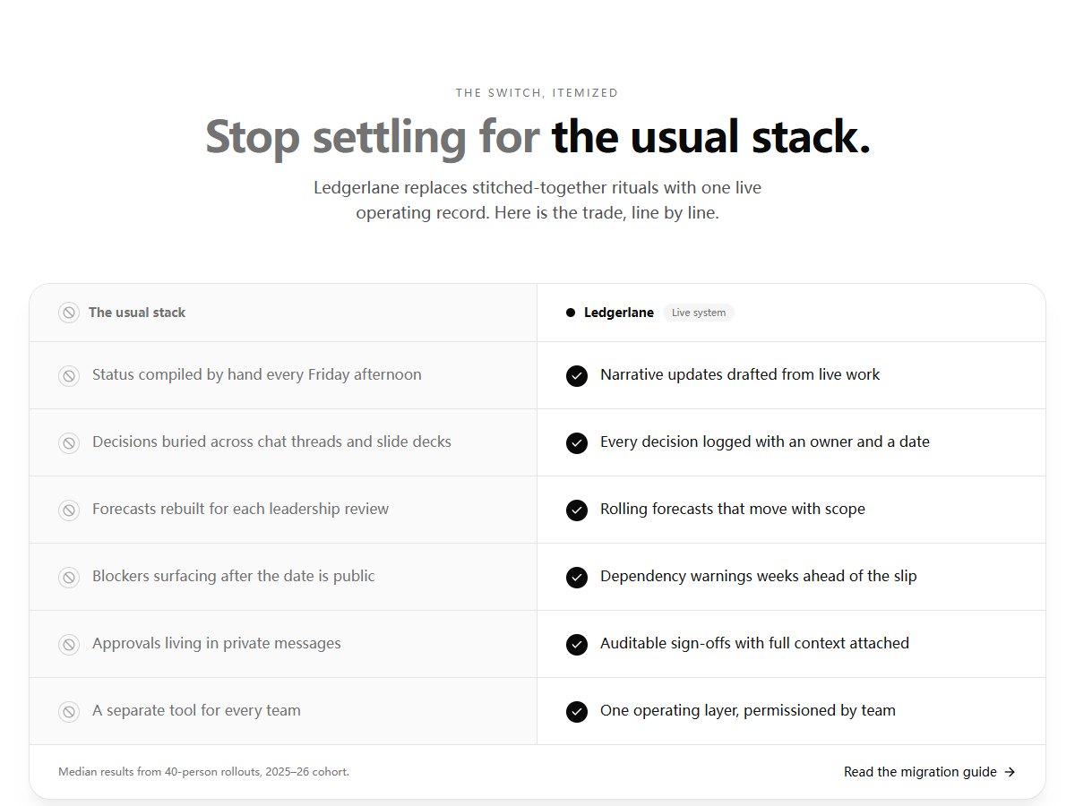Click the checkmark icon for Narrative updates
Screen dimensions: 1075x806
[x=577, y=376]
